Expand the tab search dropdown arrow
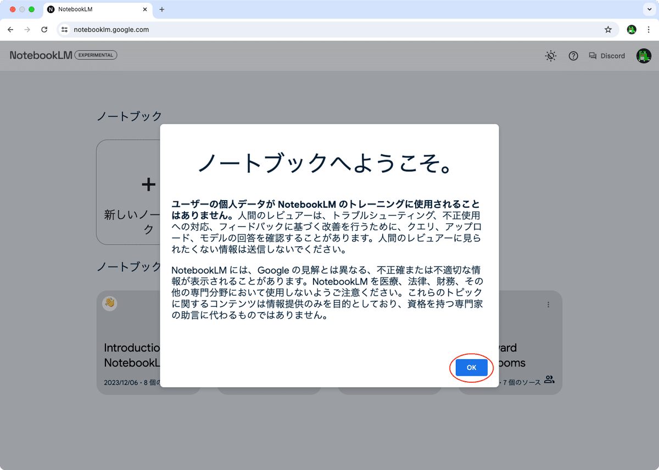Image resolution: width=659 pixels, height=470 pixels. pyautogui.click(x=649, y=9)
